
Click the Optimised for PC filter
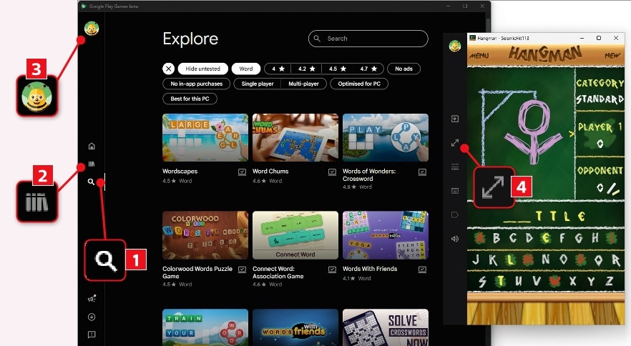coord(358,84)
